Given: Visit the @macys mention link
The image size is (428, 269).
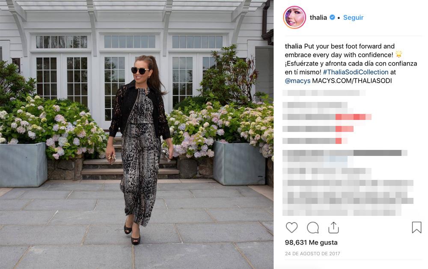Looking at the screenshot, I should pos(297,81).
